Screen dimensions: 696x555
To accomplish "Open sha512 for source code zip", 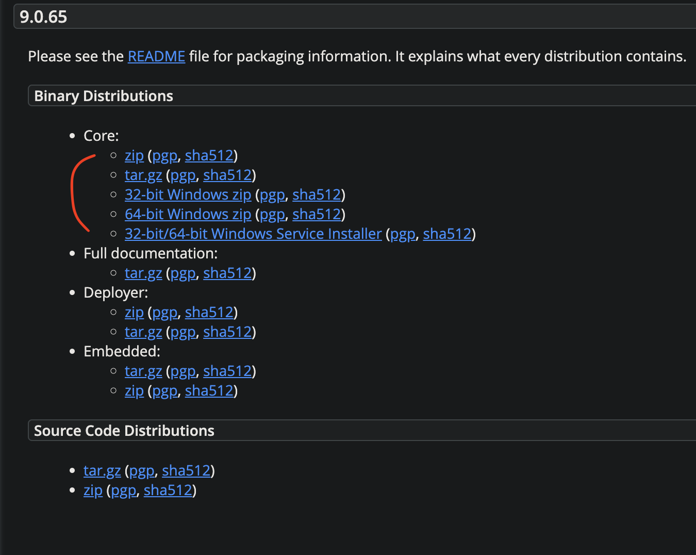I will [168, 491].
